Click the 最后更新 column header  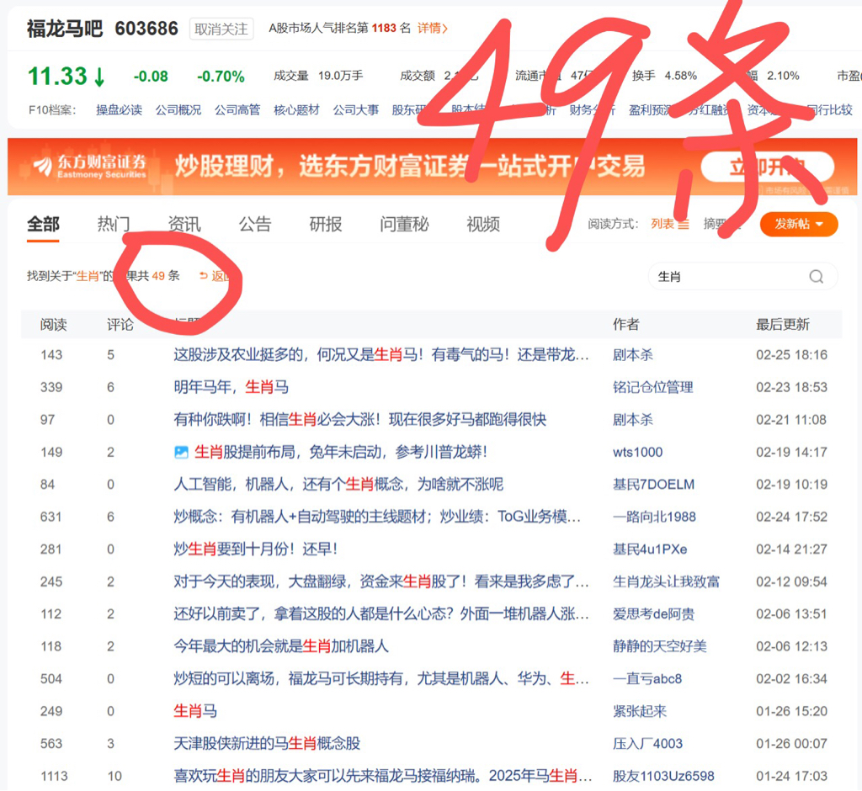click(x=782, y=325)
